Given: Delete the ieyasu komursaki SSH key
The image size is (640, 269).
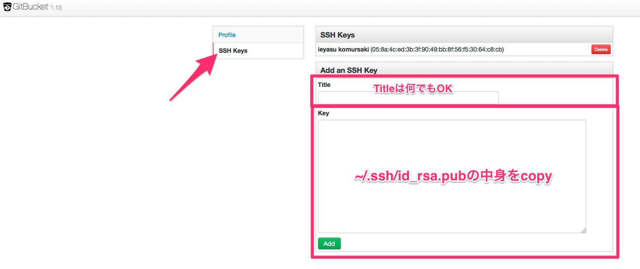Looking at the screenshot, I should coord(601,49).
